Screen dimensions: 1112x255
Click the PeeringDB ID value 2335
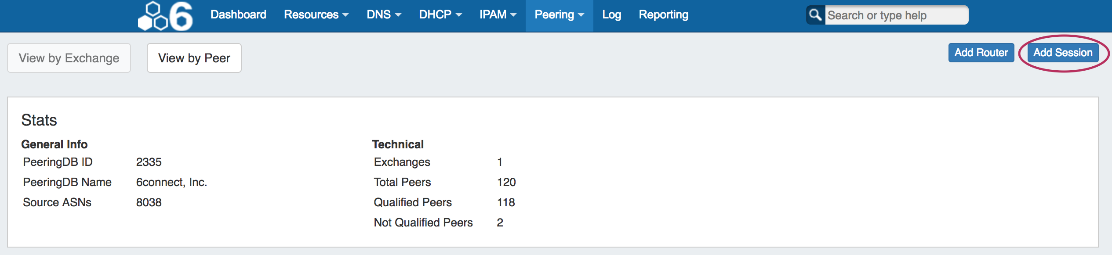click(149, 162)
